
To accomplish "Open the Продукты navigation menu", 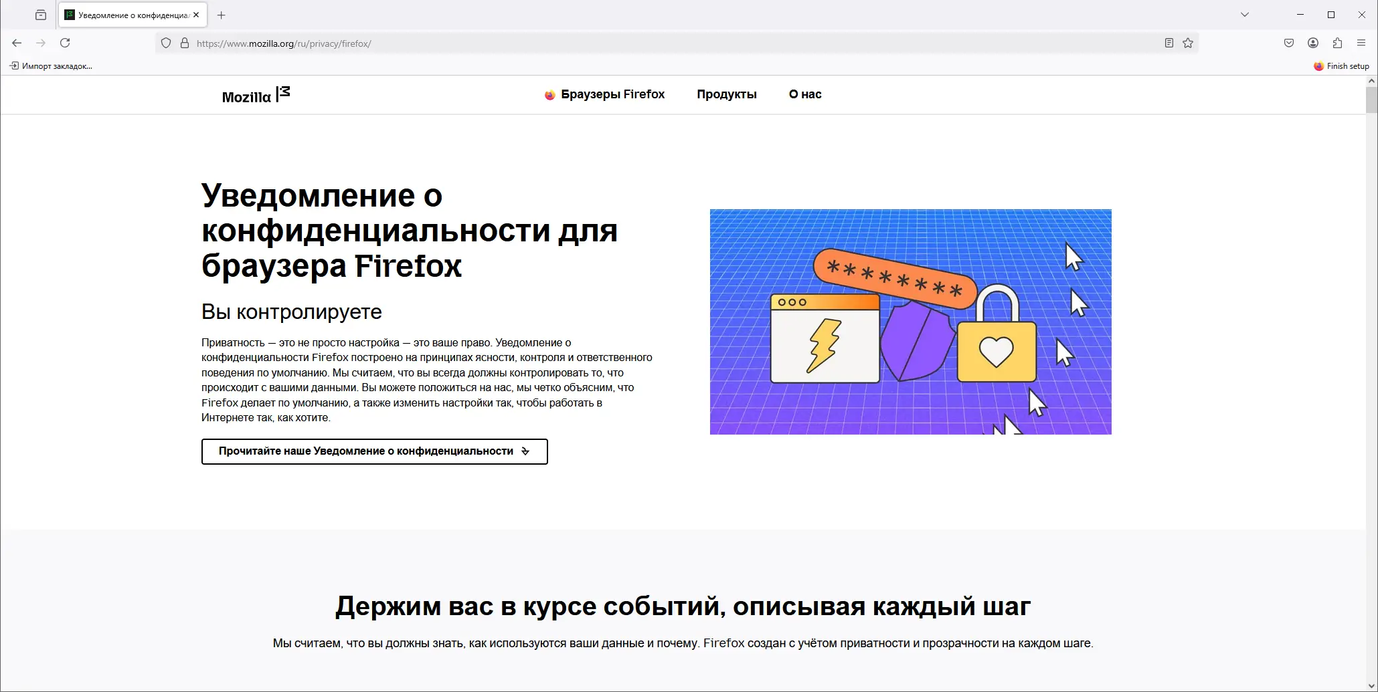I will [x=727, y=94].
